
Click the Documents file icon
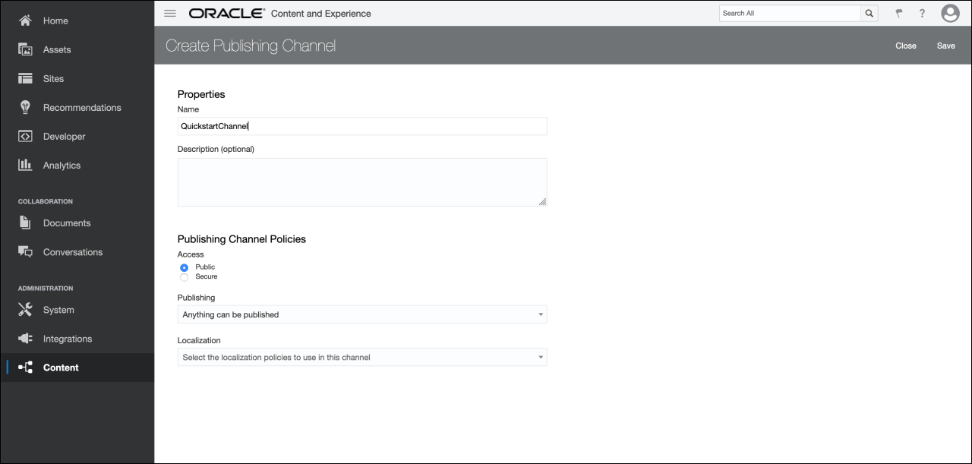click(x=25, y=223)
